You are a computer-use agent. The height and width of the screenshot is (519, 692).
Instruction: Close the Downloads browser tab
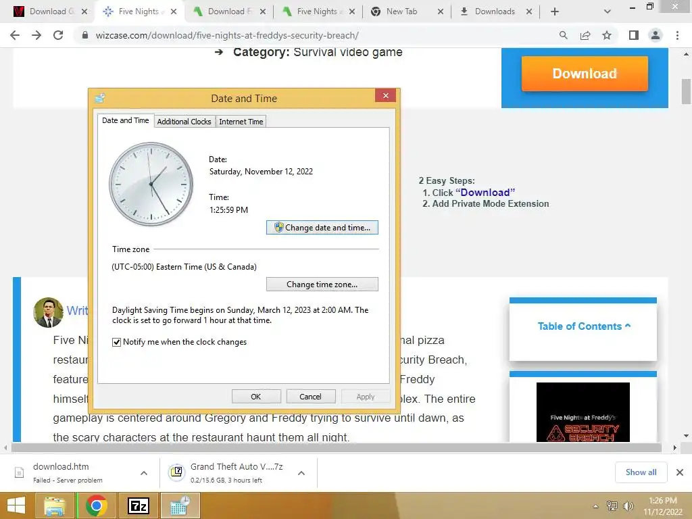(x=528, y=11)
